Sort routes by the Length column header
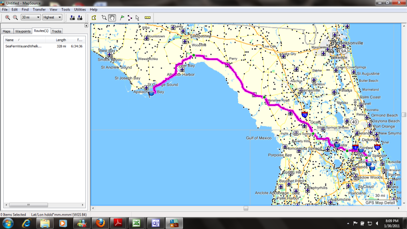This screenshot has height=229, width=407. tap(61, 40)
